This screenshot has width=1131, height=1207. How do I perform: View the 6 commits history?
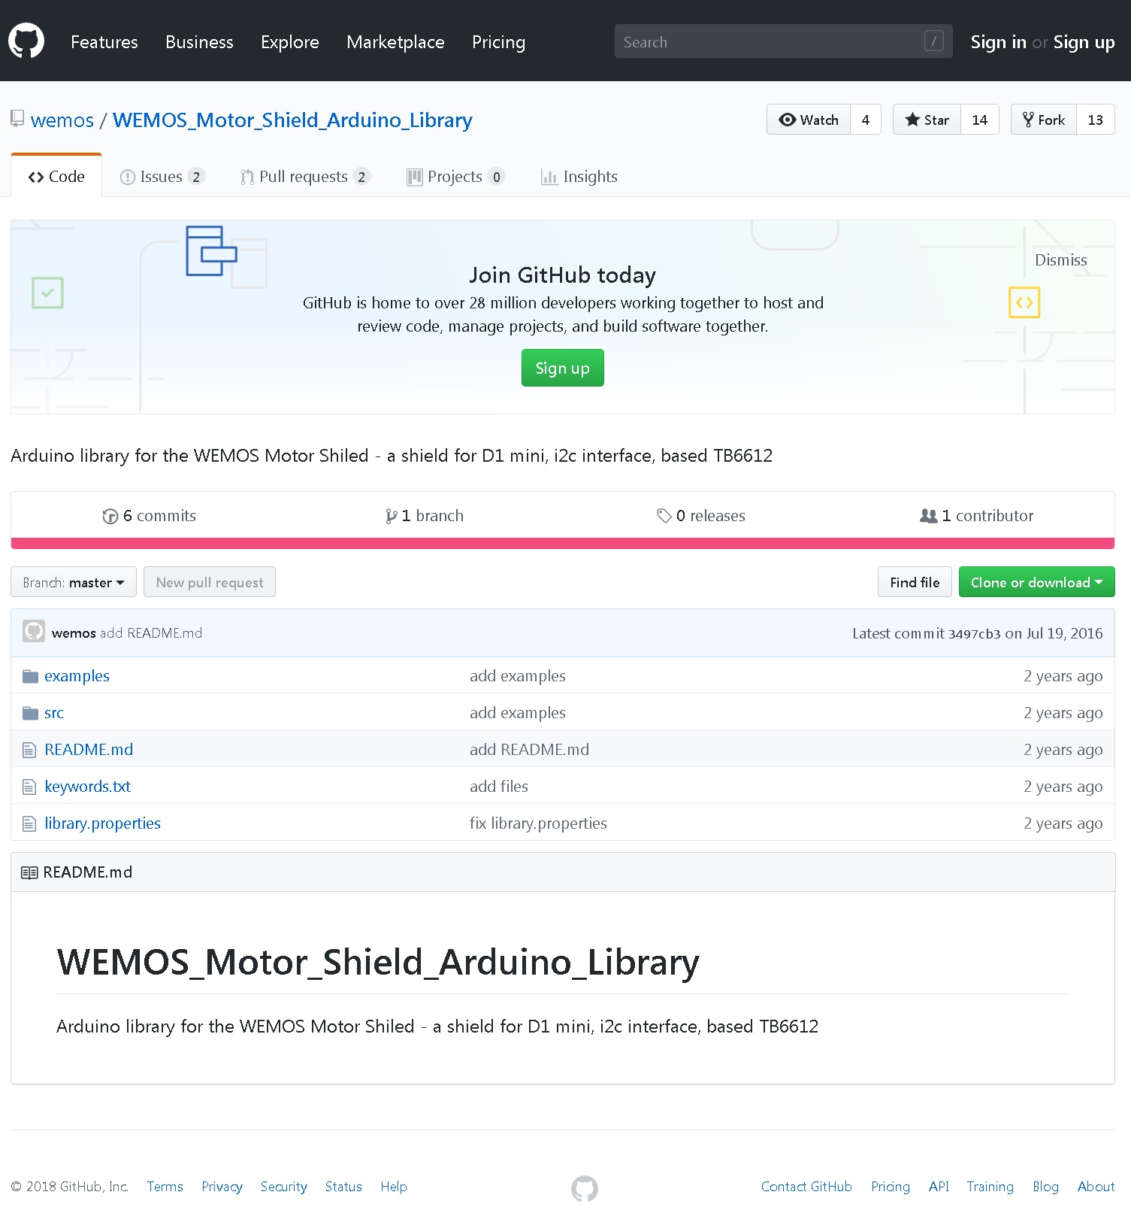149,516
